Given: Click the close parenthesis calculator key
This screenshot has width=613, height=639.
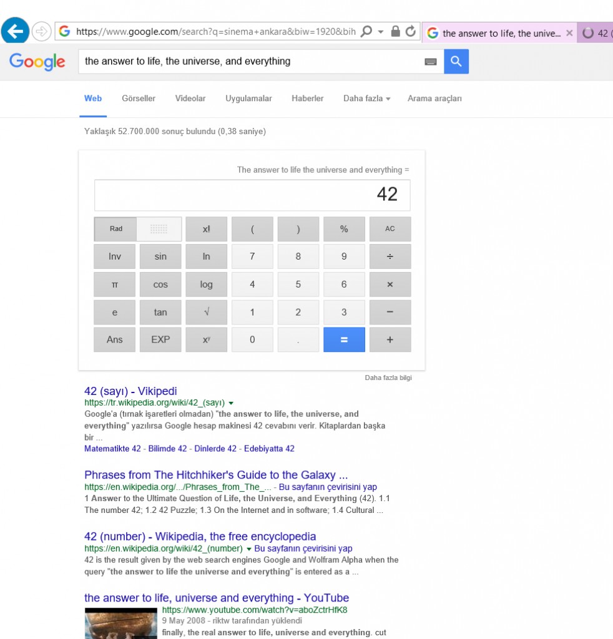Looking at the screenshot, I should tap(298, 229).
